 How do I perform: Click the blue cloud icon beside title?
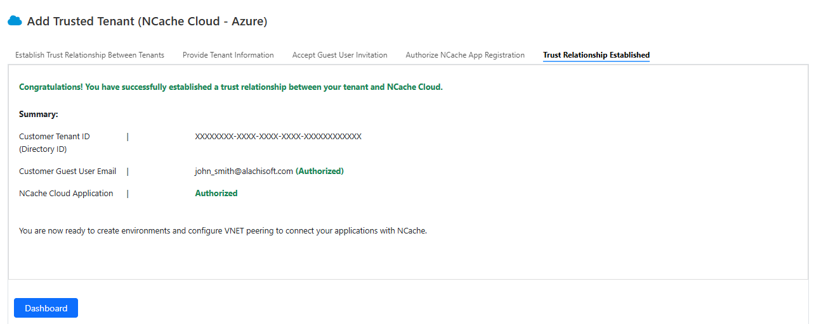(x=15, y=21)
